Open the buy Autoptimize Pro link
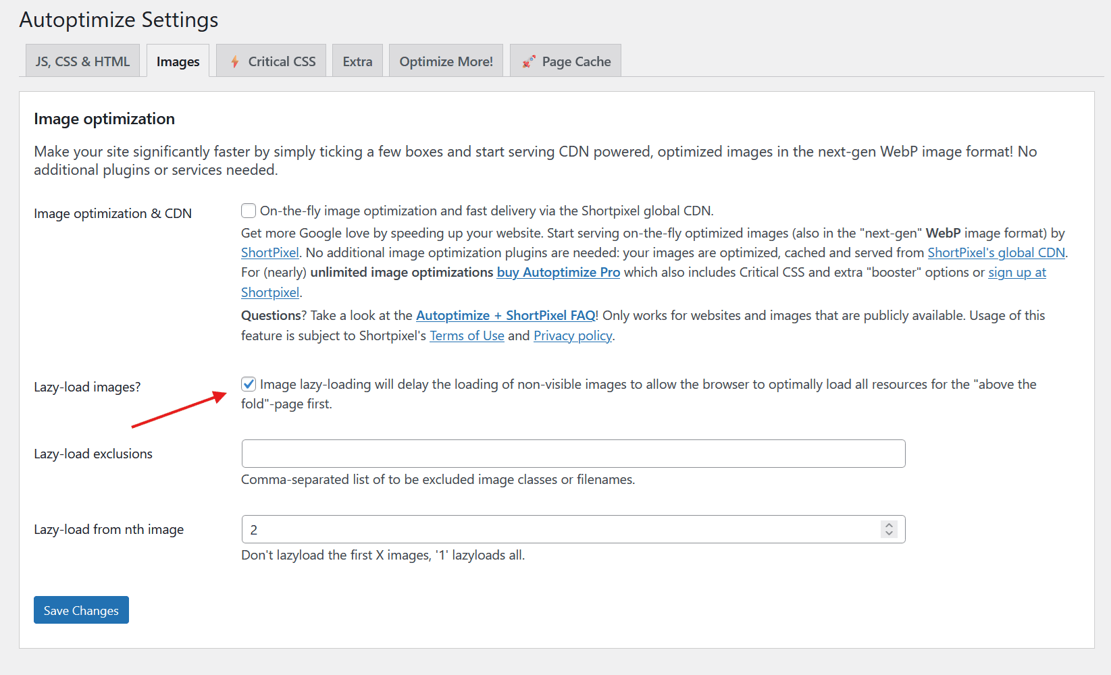The height and width of the screenshot is (675, 1111). [558, 272]
